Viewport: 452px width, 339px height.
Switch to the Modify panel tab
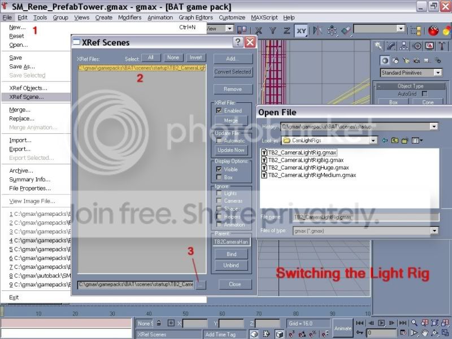[391, 46]
